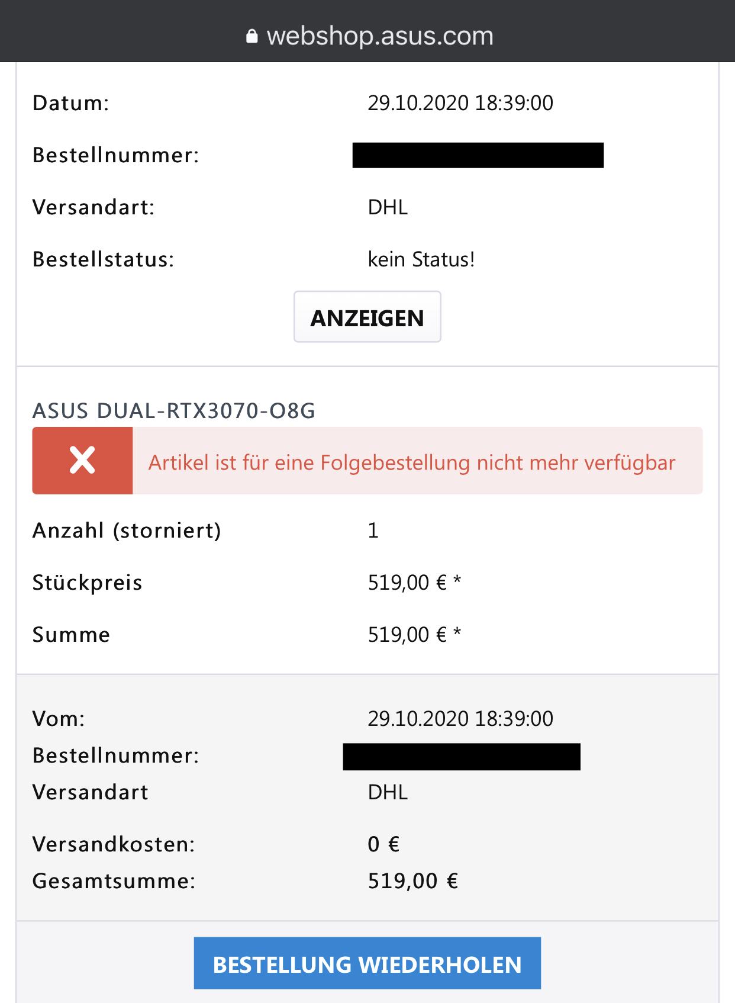Viewport: 735px width, 1003px height.
Task: Click DHL next to the Versandart: label
Action: (x=388, y=207)
